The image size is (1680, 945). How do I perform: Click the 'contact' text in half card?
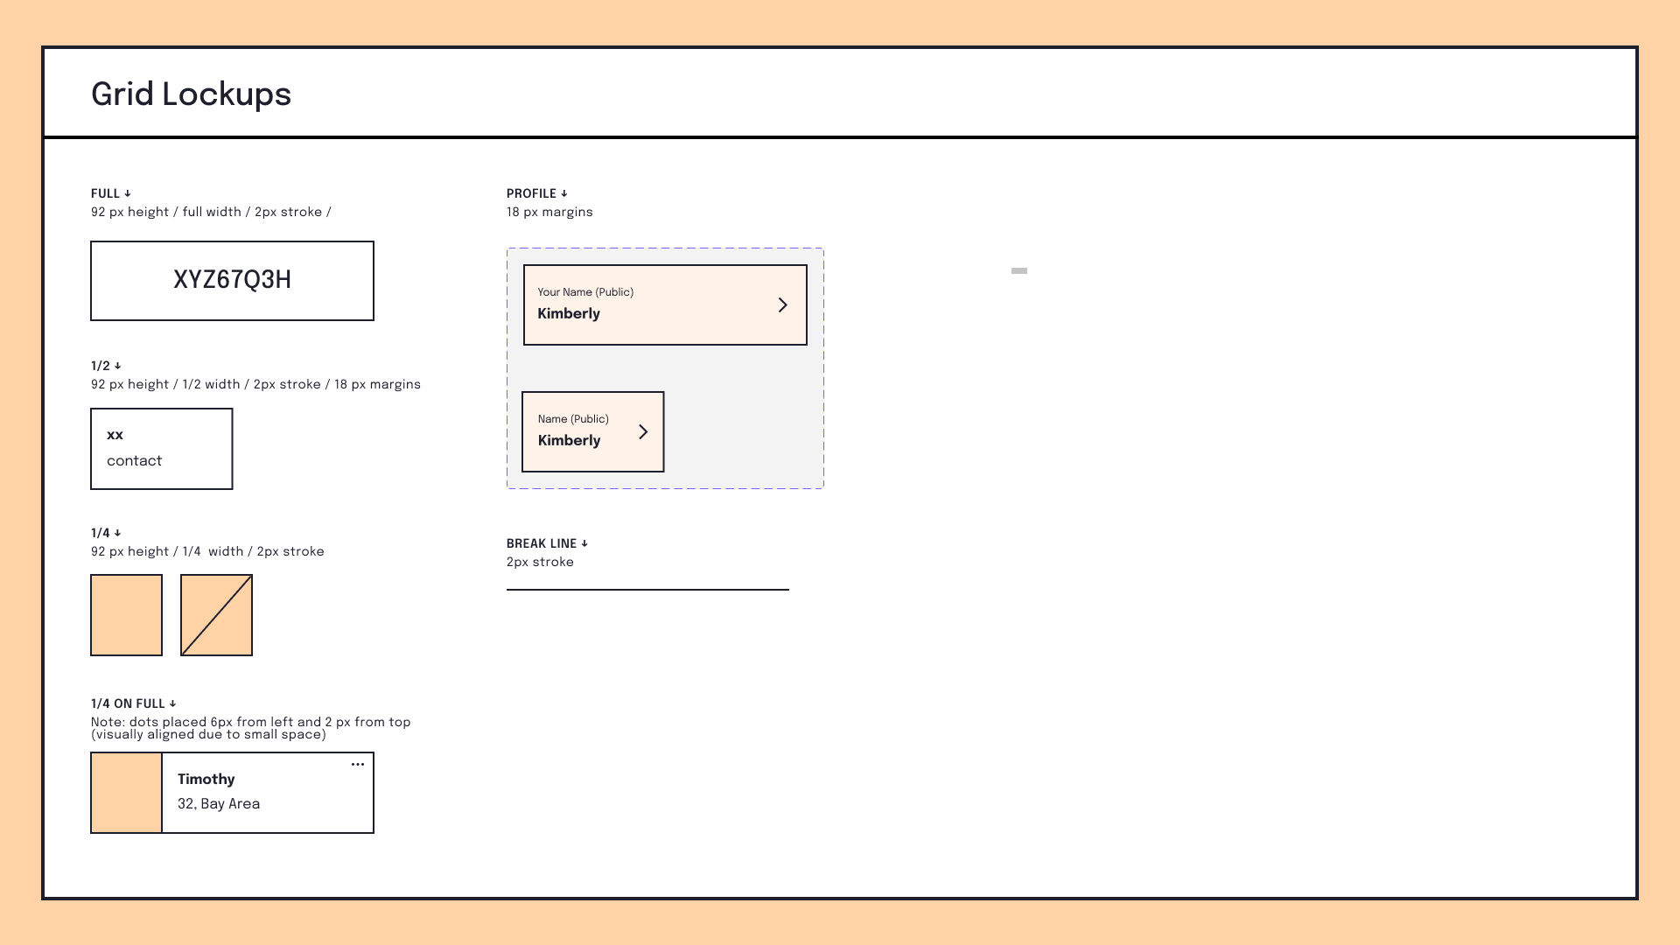point(135,461)
